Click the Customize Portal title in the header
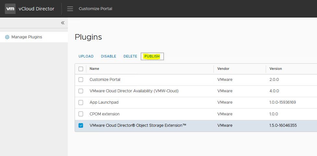 (95, 9)
